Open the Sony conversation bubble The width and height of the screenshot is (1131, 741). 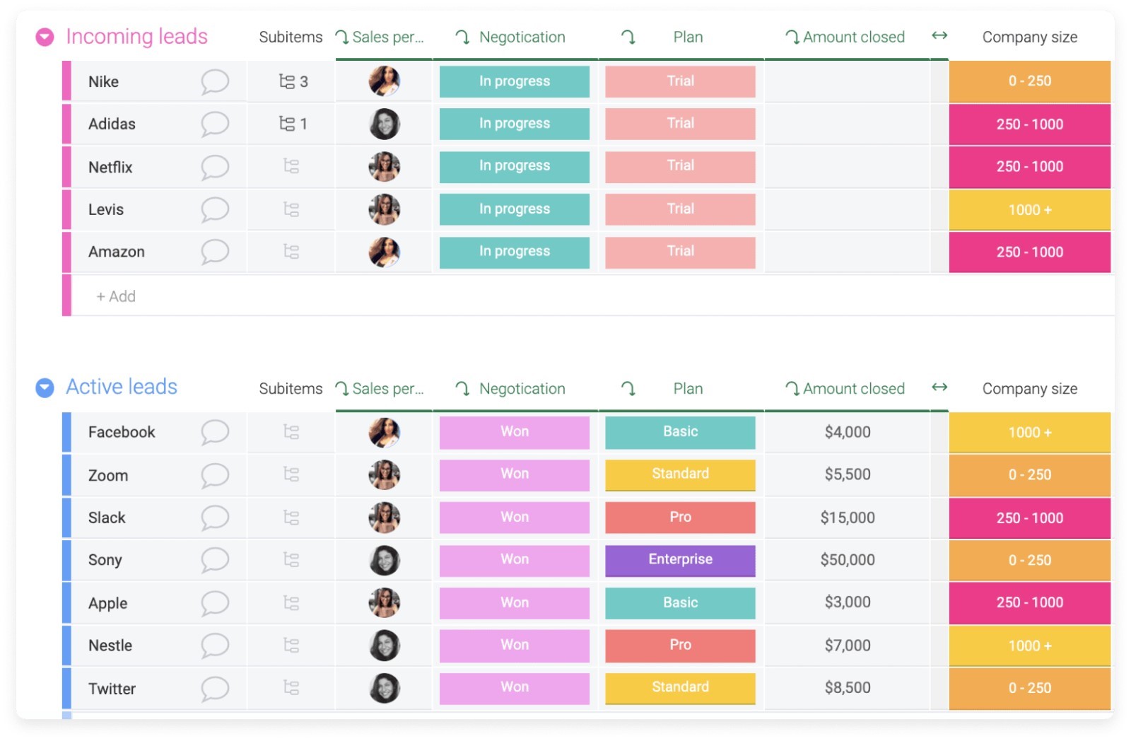(215, 560)
